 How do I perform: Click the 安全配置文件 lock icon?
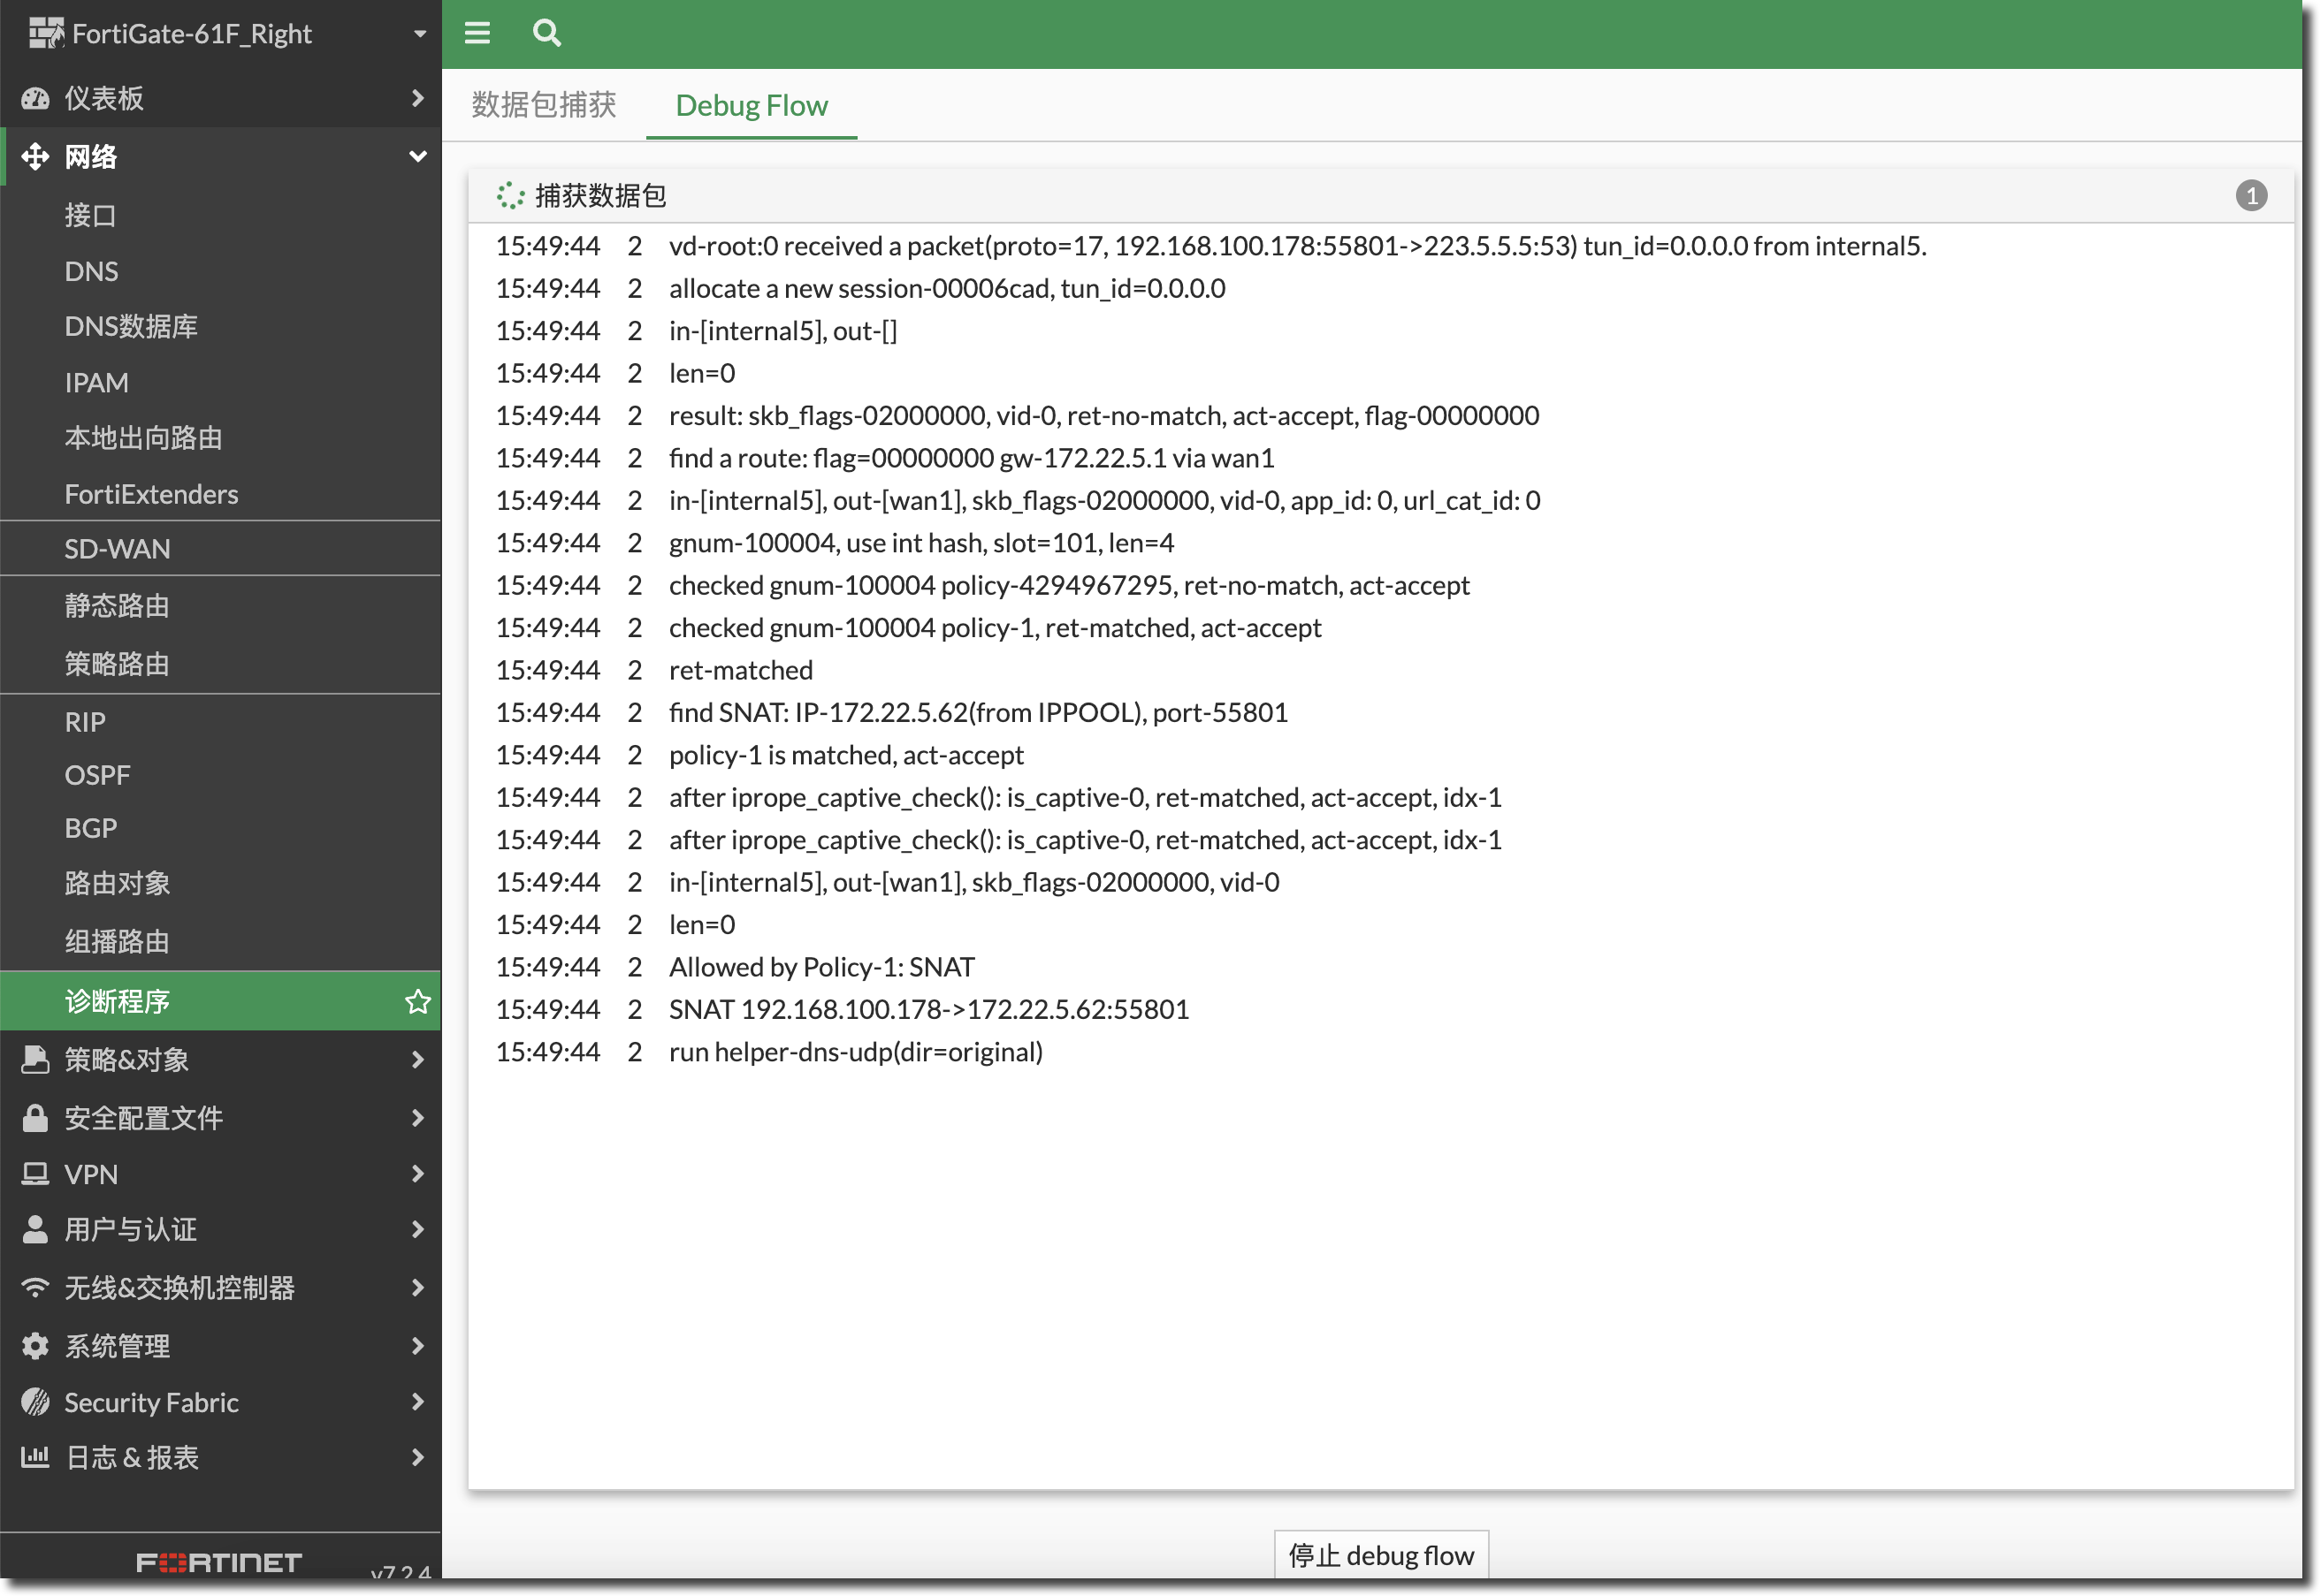tap(35, 1118)
